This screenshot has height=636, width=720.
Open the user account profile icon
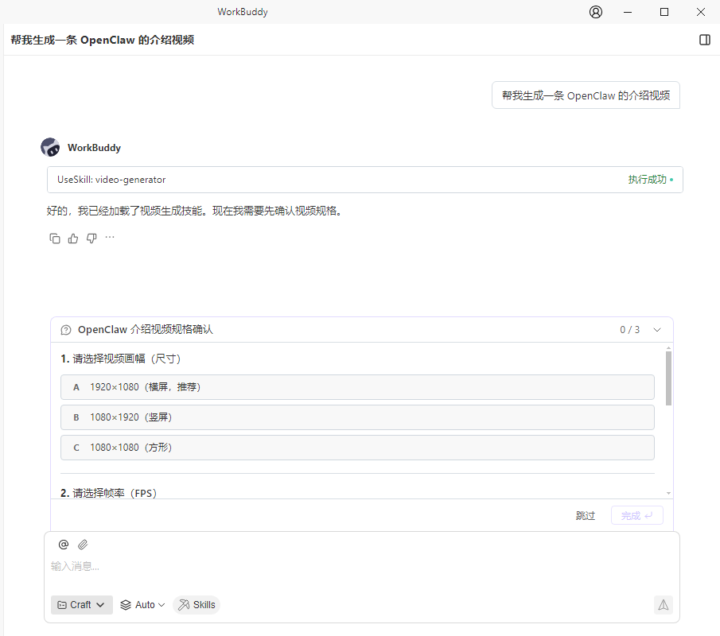point(596,12)
